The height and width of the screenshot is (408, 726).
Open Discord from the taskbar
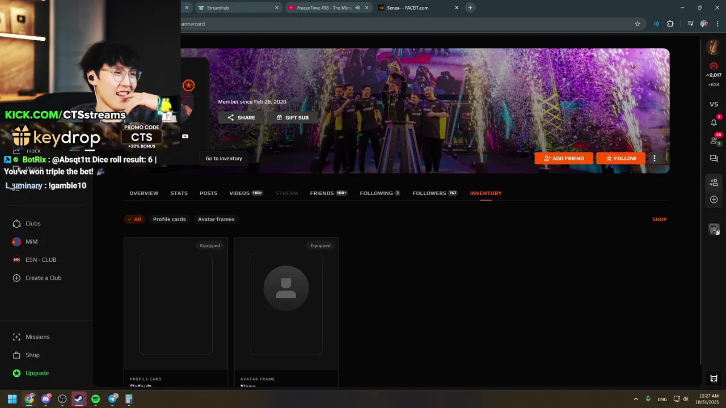click(x=46, y=399)
